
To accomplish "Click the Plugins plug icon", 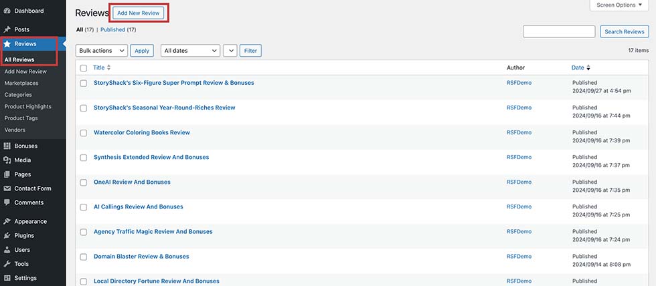I will point(7,236).
